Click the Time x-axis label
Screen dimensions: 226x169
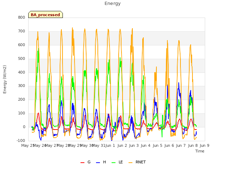[x=200, y=151]
